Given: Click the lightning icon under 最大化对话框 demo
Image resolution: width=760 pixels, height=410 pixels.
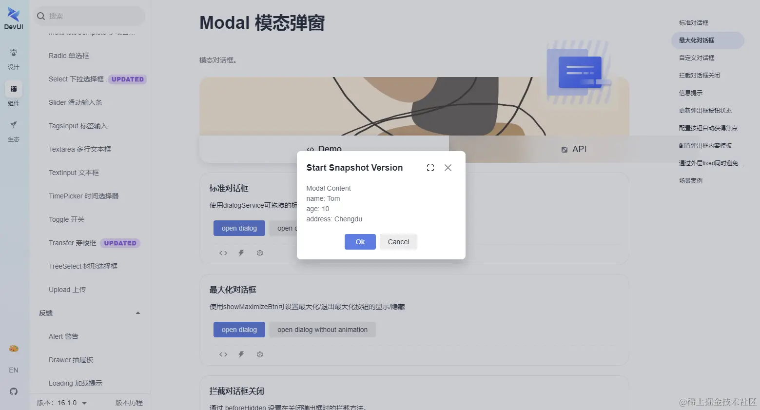Looking at the screenshot, I should click(x=241, y=354).
